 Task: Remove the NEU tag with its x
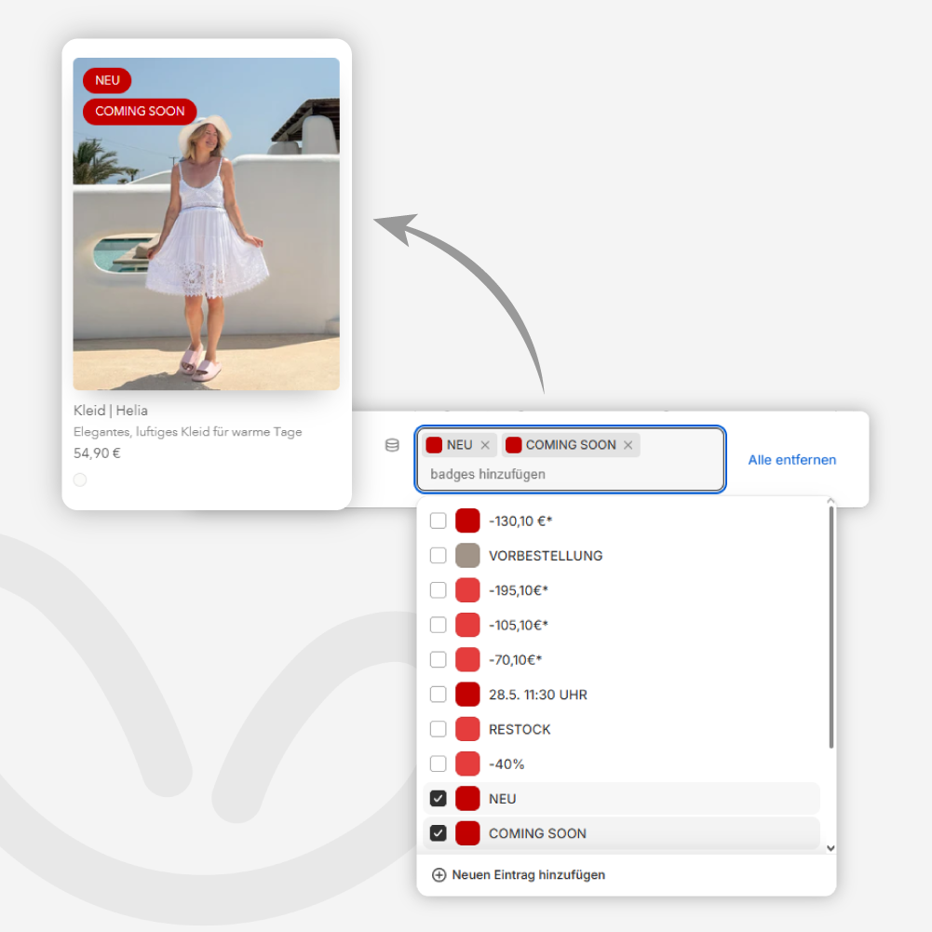(485, 445)
